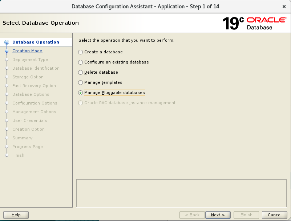Viewport: 291px width, 221px height.
Task: Click the Database Operation step marker icon
Action: pos(7,42)
